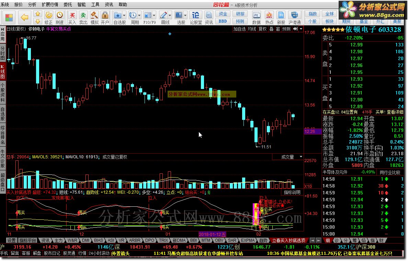Open the 资讯 news toolbar icon

tap(209, 18)
